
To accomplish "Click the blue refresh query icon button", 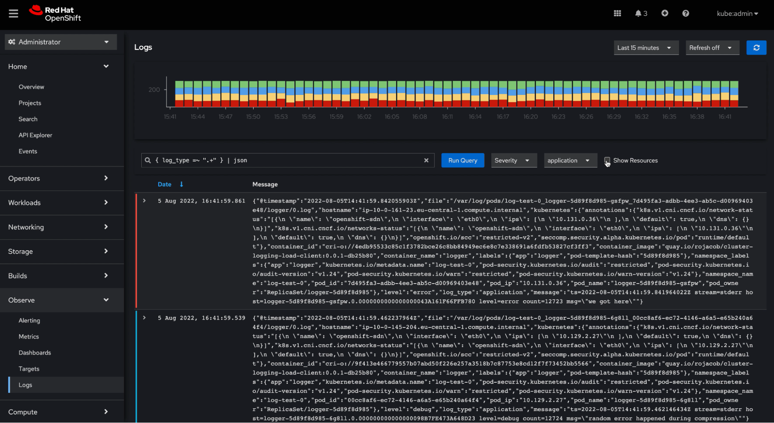I will click(756, 47).
